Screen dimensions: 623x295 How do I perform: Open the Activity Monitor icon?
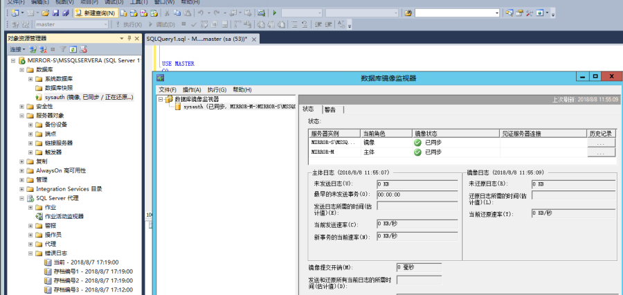261,13
